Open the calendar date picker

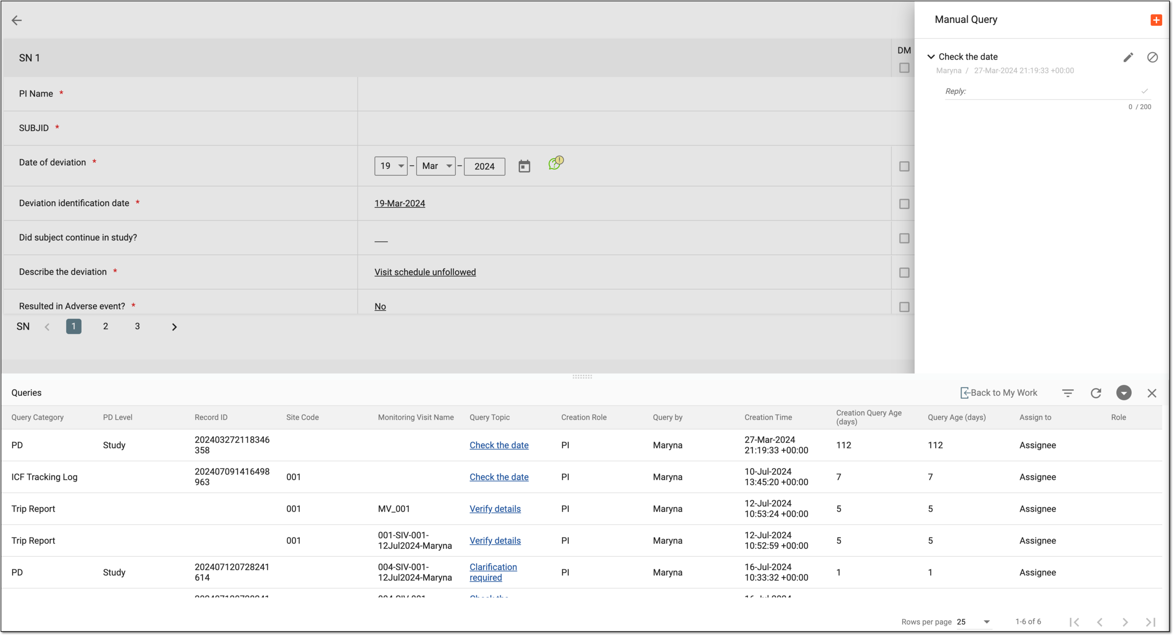pos(524,166)
